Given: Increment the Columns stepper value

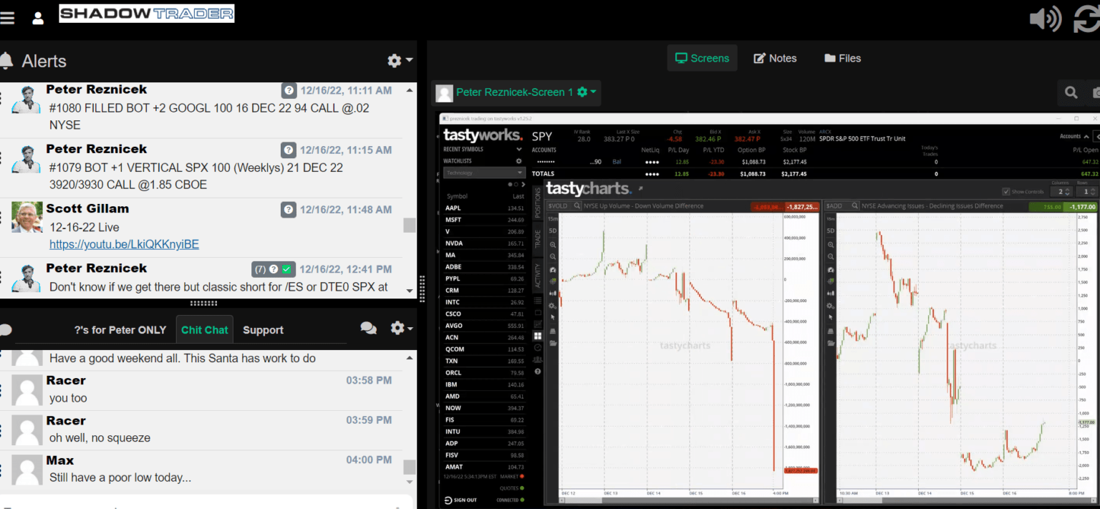Looking at the screenshot, I should point(1067,188).
